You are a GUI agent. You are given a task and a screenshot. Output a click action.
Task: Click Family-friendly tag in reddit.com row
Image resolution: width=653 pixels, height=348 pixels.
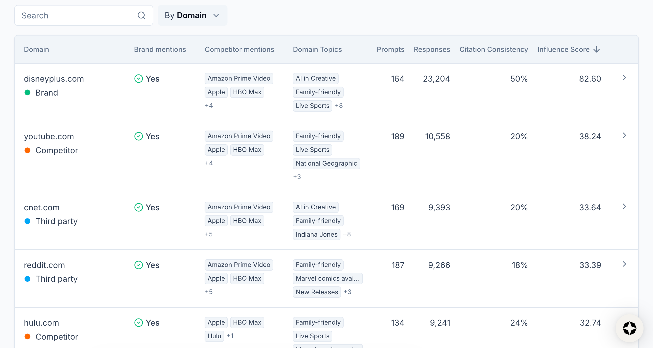click(318, 265)
